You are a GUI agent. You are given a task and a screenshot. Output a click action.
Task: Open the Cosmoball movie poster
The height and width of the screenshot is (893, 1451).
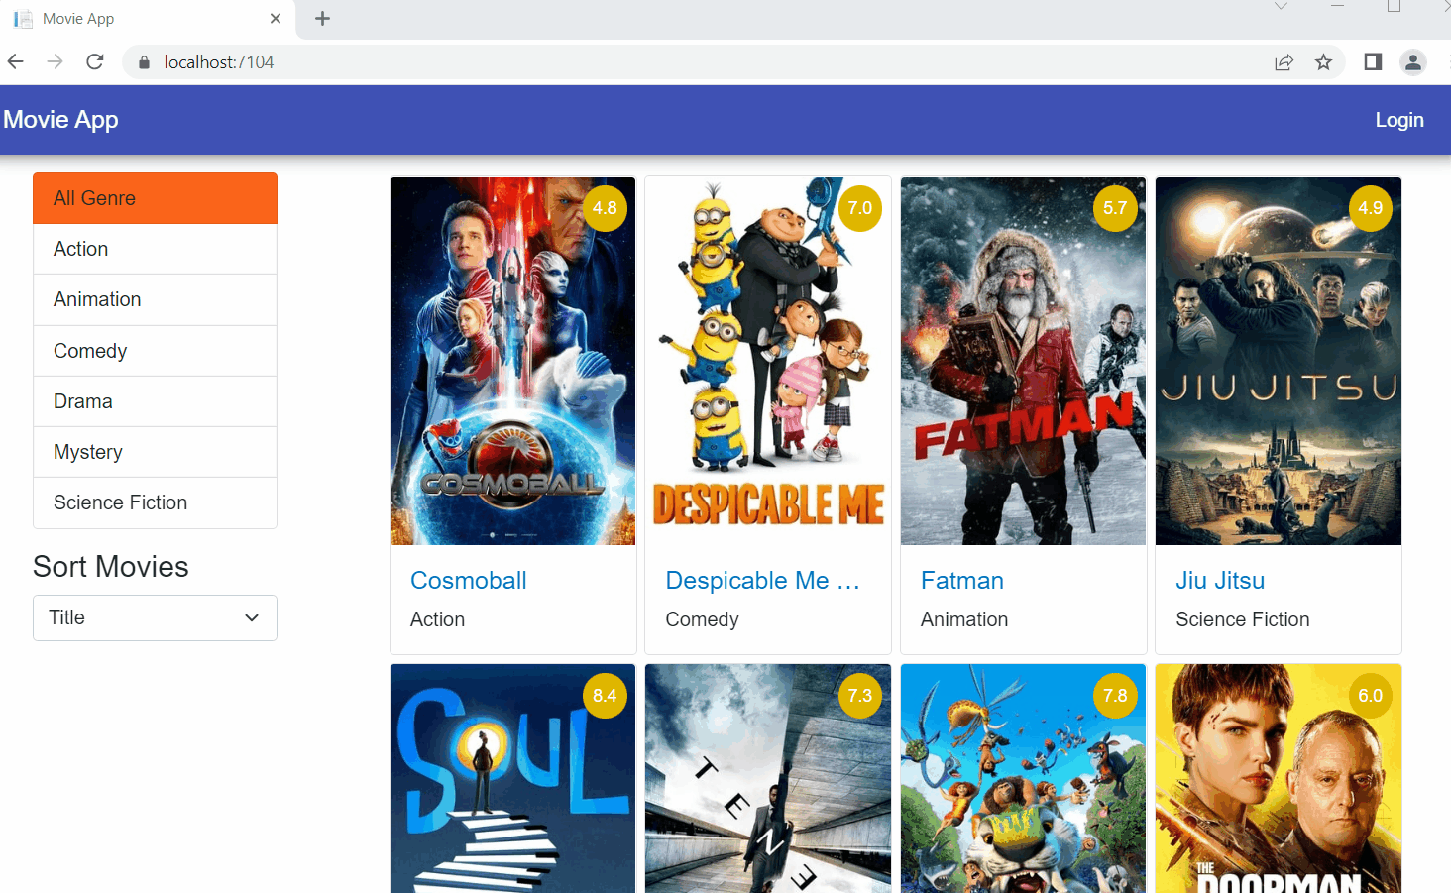[x=513, y=361]
